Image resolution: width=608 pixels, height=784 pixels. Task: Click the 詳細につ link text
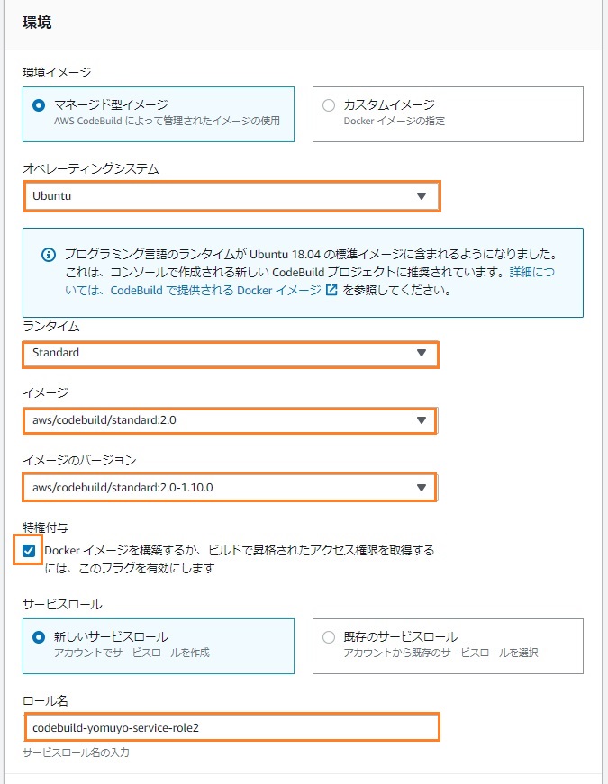click(532, 272)
